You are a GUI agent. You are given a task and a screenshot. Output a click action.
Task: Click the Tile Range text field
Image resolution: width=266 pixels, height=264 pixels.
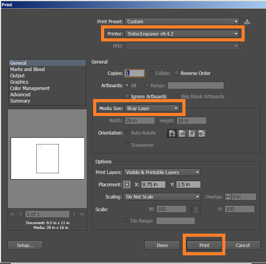tap(176, 221)
